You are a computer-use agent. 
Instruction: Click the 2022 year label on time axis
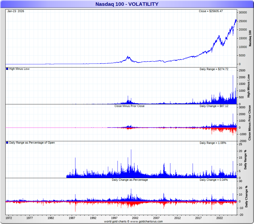(220, 218)
